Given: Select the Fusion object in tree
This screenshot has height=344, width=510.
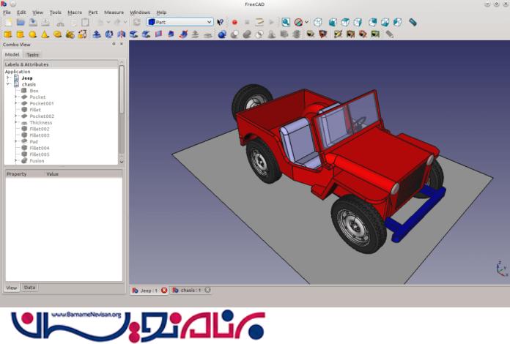Looking at the screenshot, I should (37, 160).
